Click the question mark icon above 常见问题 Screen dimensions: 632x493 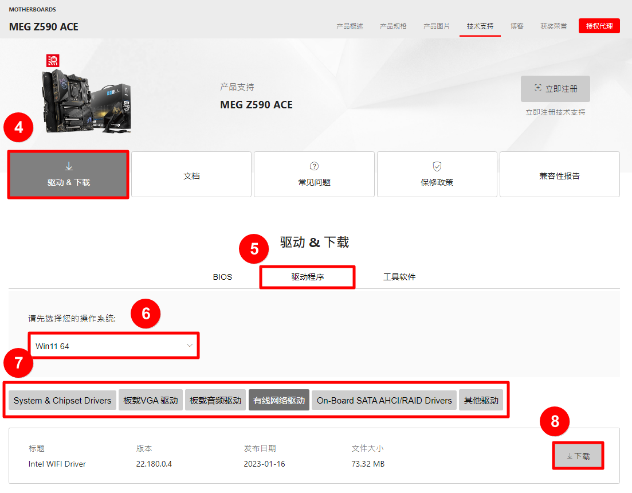point(314,166)
